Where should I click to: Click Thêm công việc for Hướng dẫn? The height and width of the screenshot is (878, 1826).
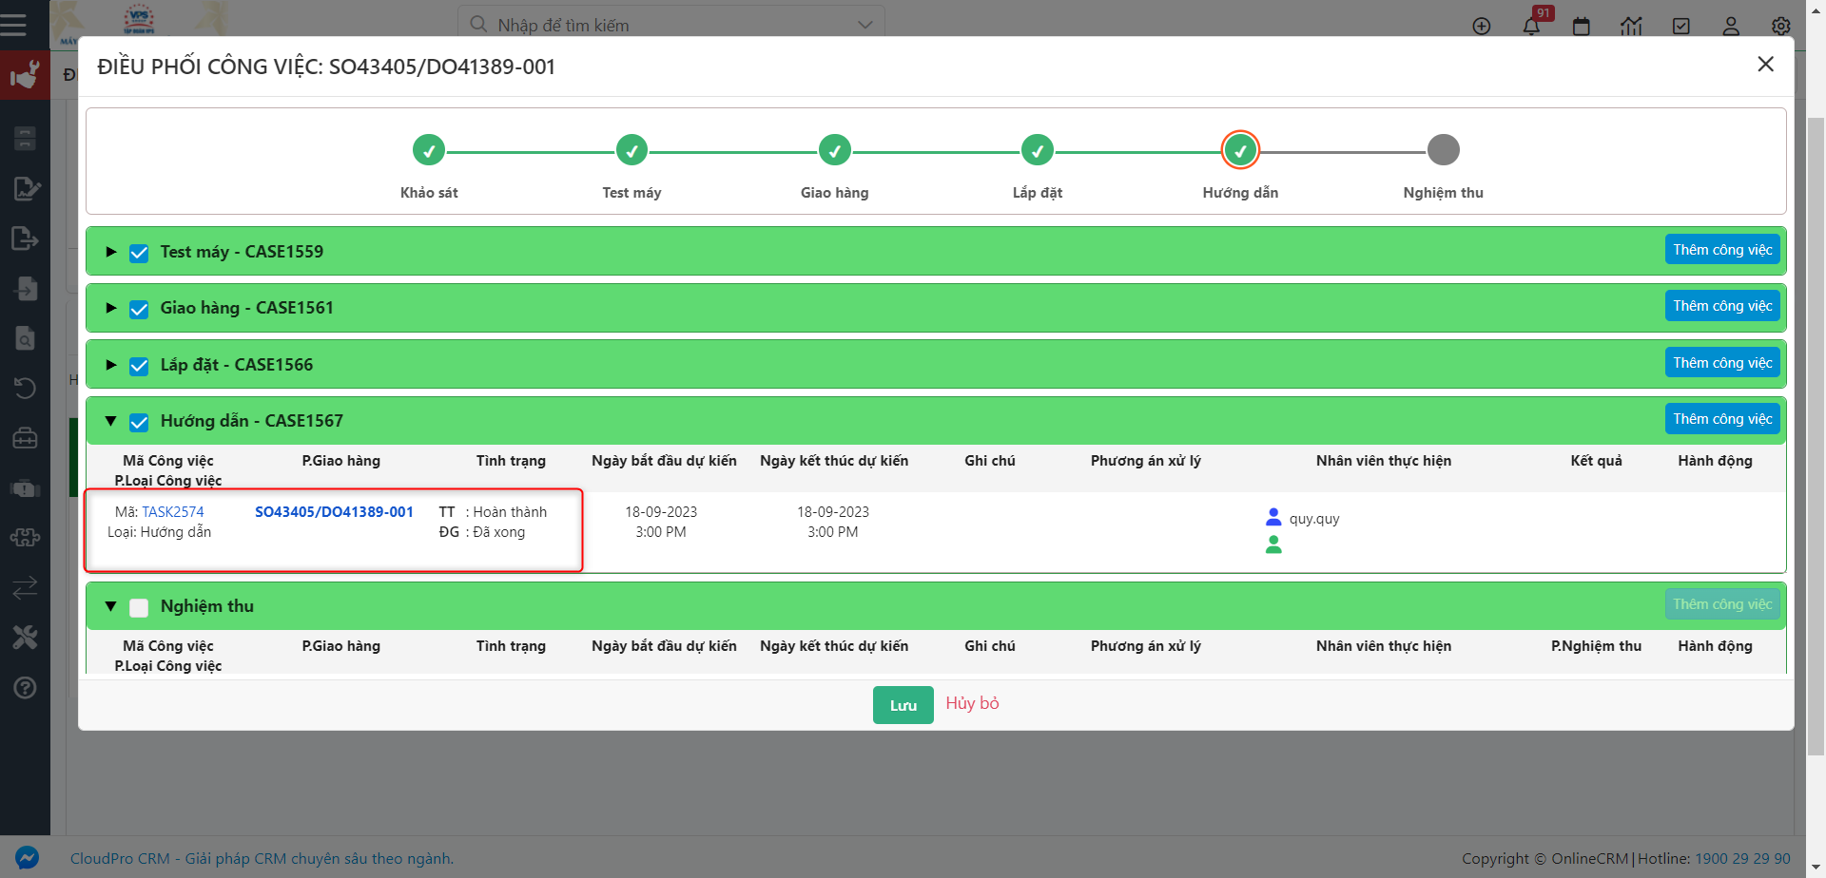pyautogui.click(x=1722, y=419)
